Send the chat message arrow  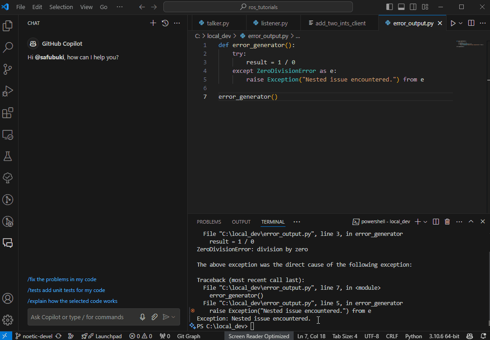tap(166, 317)
